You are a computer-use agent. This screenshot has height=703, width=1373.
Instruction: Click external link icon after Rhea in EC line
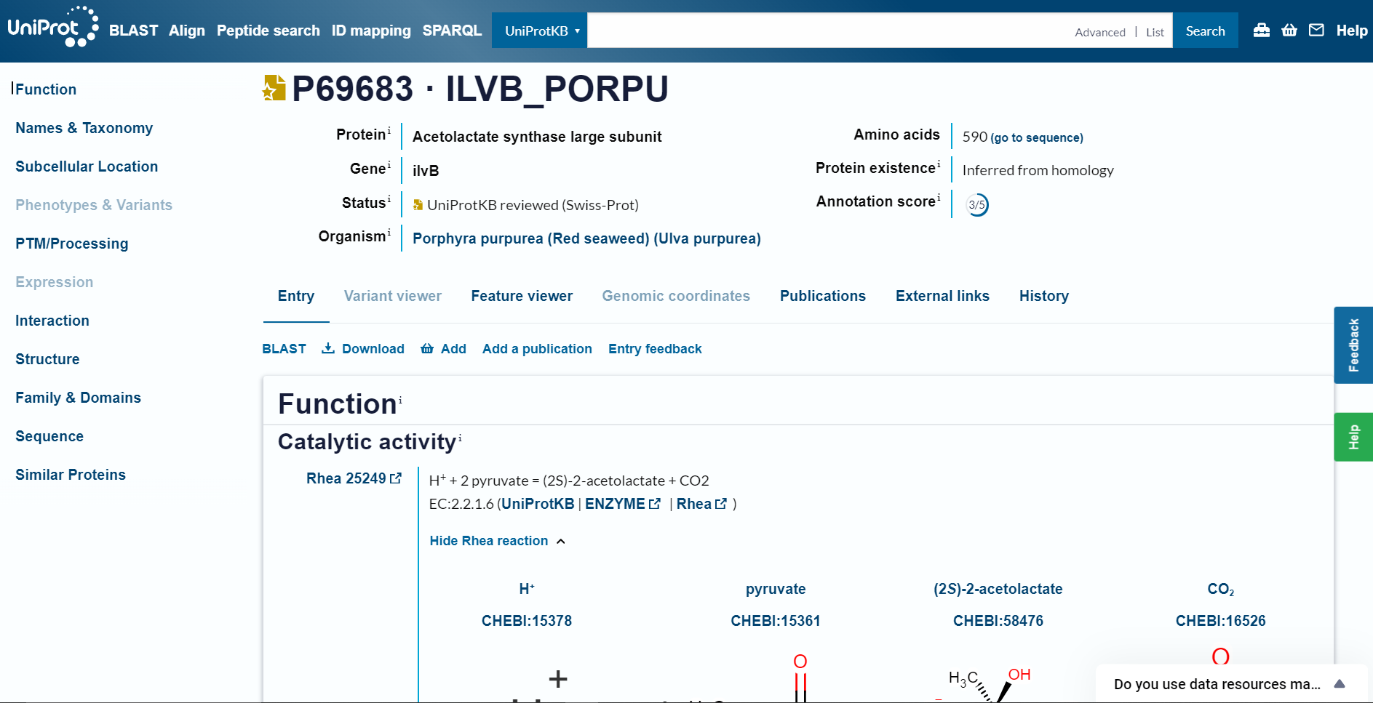(x=721, y=504)
